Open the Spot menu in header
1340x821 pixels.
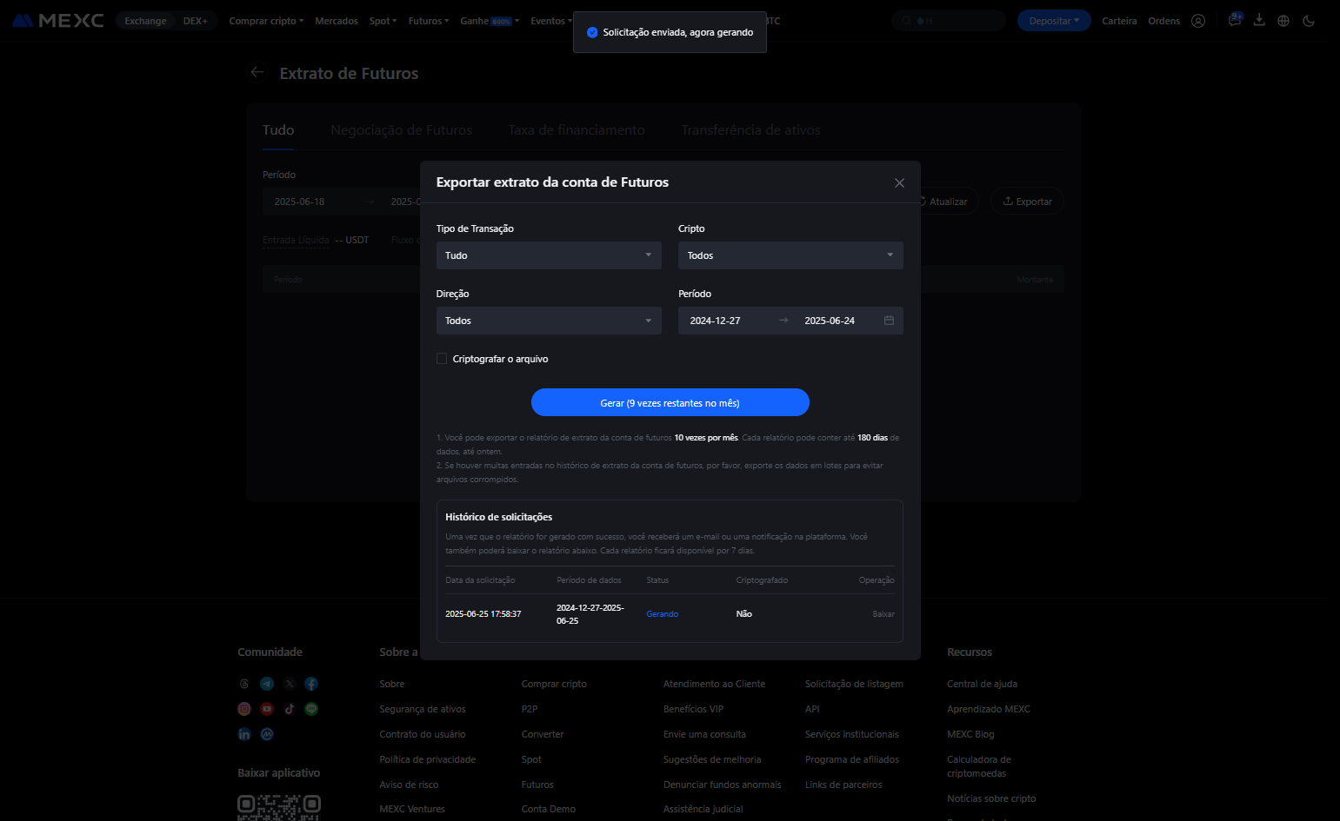click(x=383, y=21)
